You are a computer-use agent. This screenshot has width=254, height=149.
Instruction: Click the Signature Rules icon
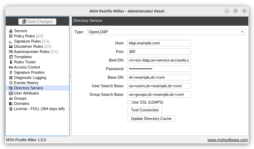coord(11,41)
